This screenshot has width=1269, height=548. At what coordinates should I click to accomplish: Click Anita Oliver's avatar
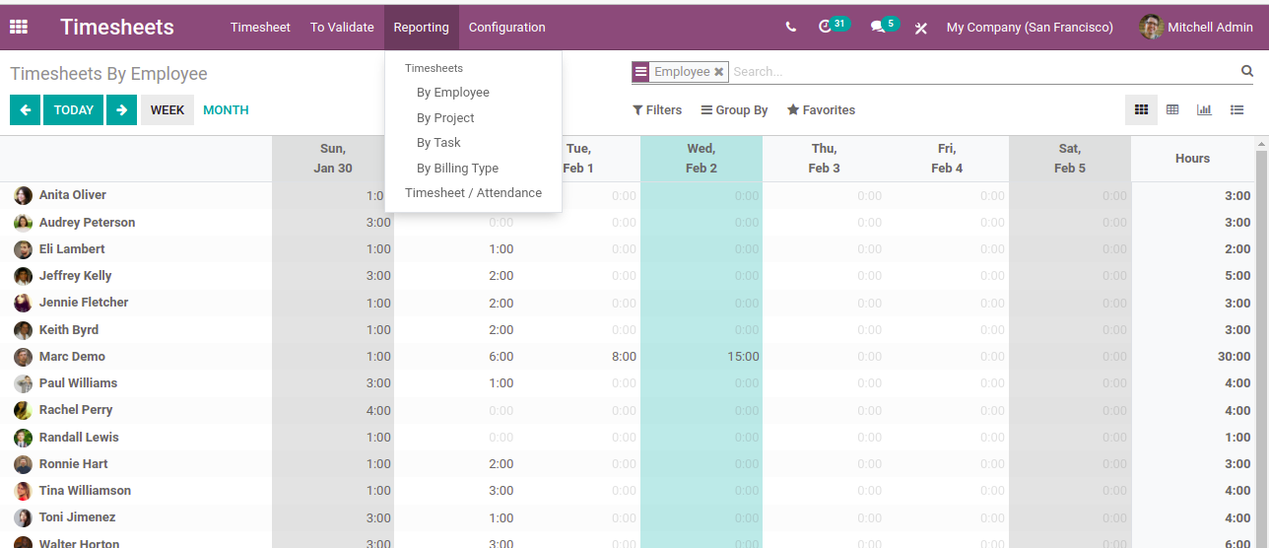coord(23,195)
